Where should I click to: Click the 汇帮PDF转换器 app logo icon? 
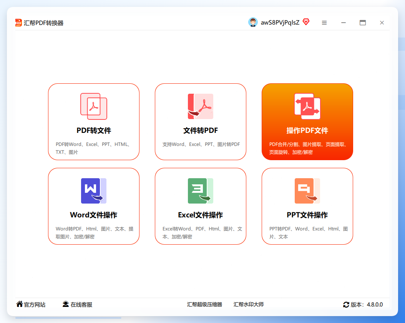[18, 23]
